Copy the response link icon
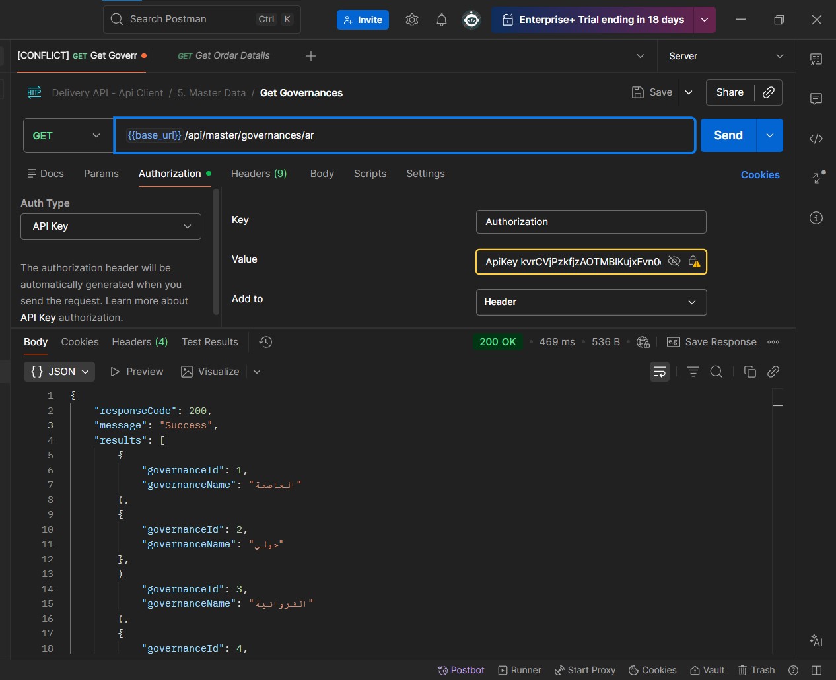 pos(773,372)
